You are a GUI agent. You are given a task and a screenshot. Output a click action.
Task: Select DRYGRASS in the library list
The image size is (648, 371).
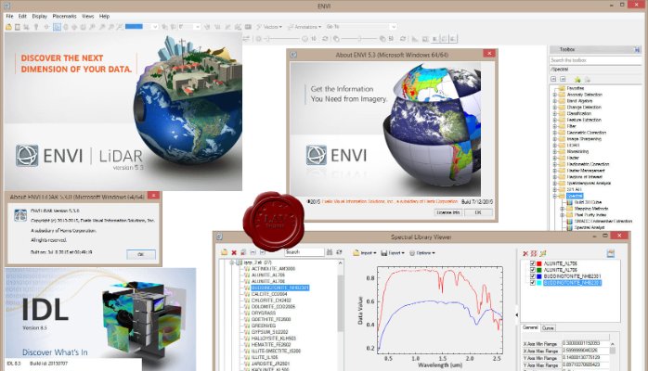coord(264,313)
